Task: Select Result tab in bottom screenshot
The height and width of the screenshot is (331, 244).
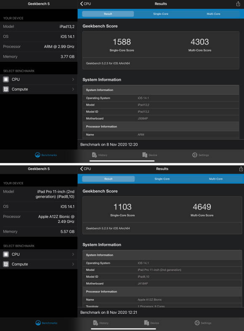Action: [x=108, y=179]
